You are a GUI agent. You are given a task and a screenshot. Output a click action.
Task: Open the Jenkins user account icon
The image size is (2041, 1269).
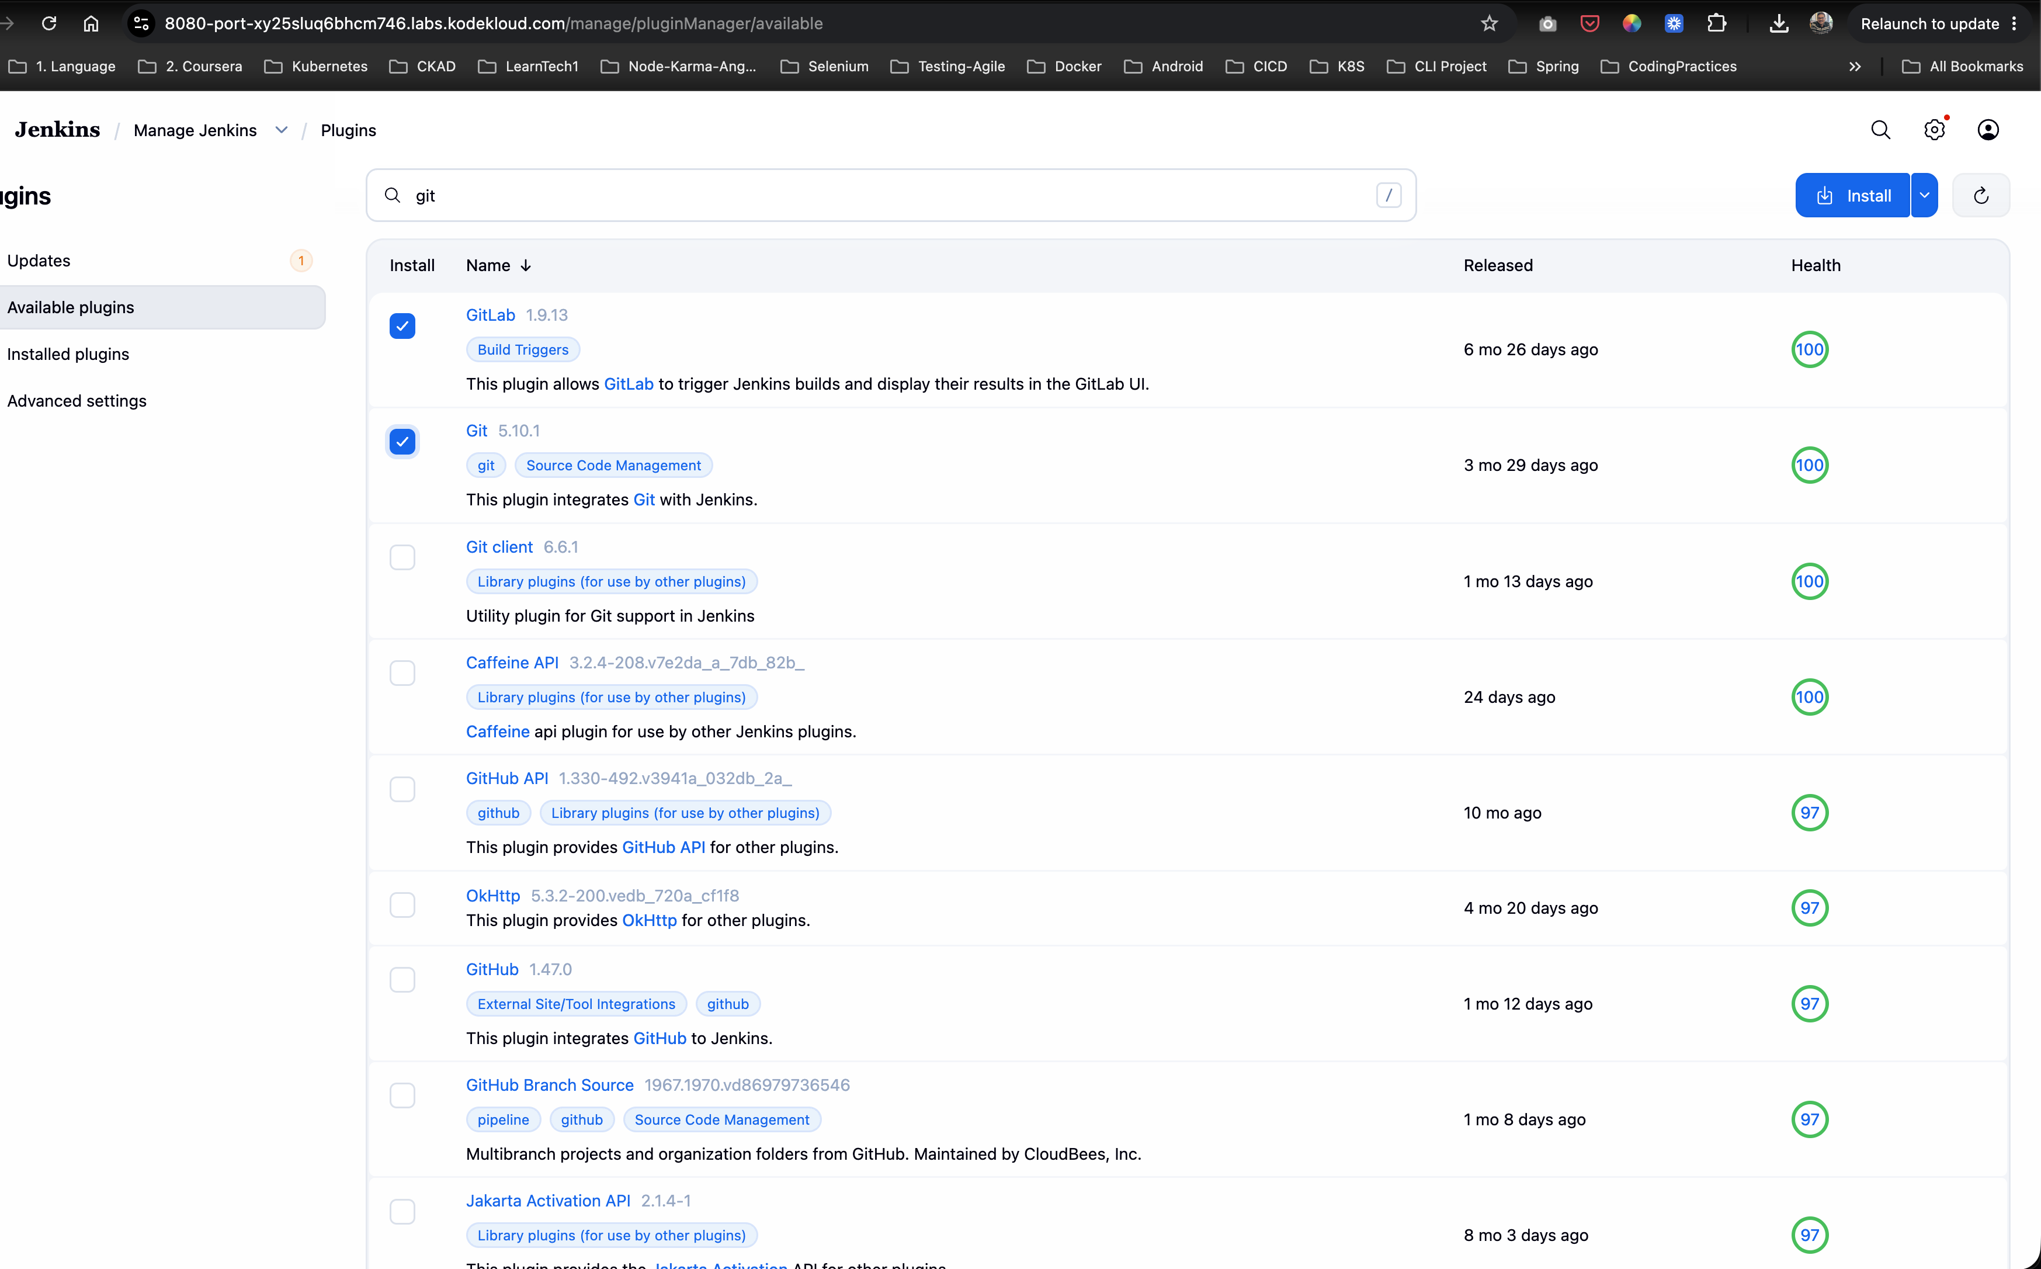[x=1988, y=130]
